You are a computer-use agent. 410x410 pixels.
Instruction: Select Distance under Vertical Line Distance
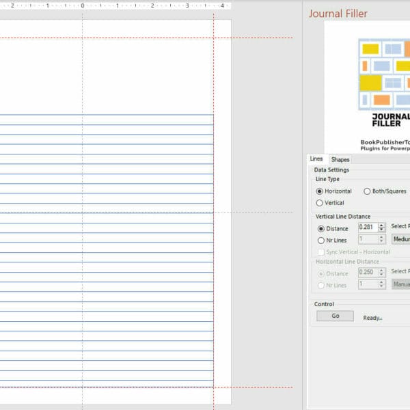point(320,228)
